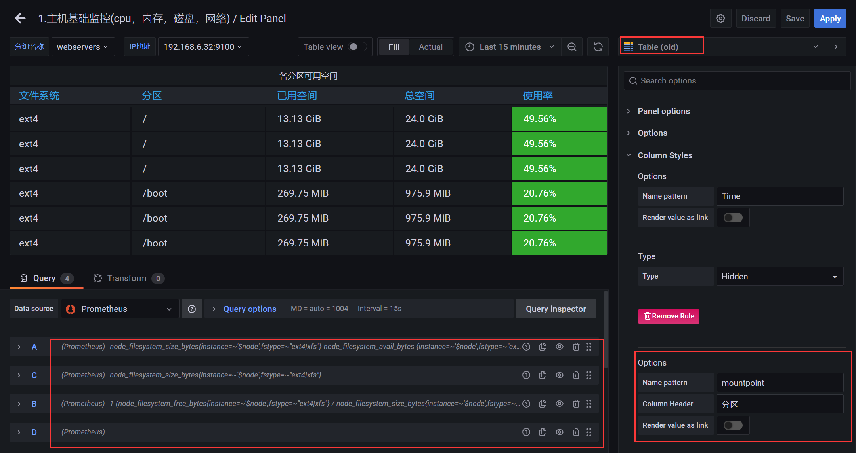Sort by 已用空间 column header
This screenshot has width=856, height=453.
coord(297,96)
